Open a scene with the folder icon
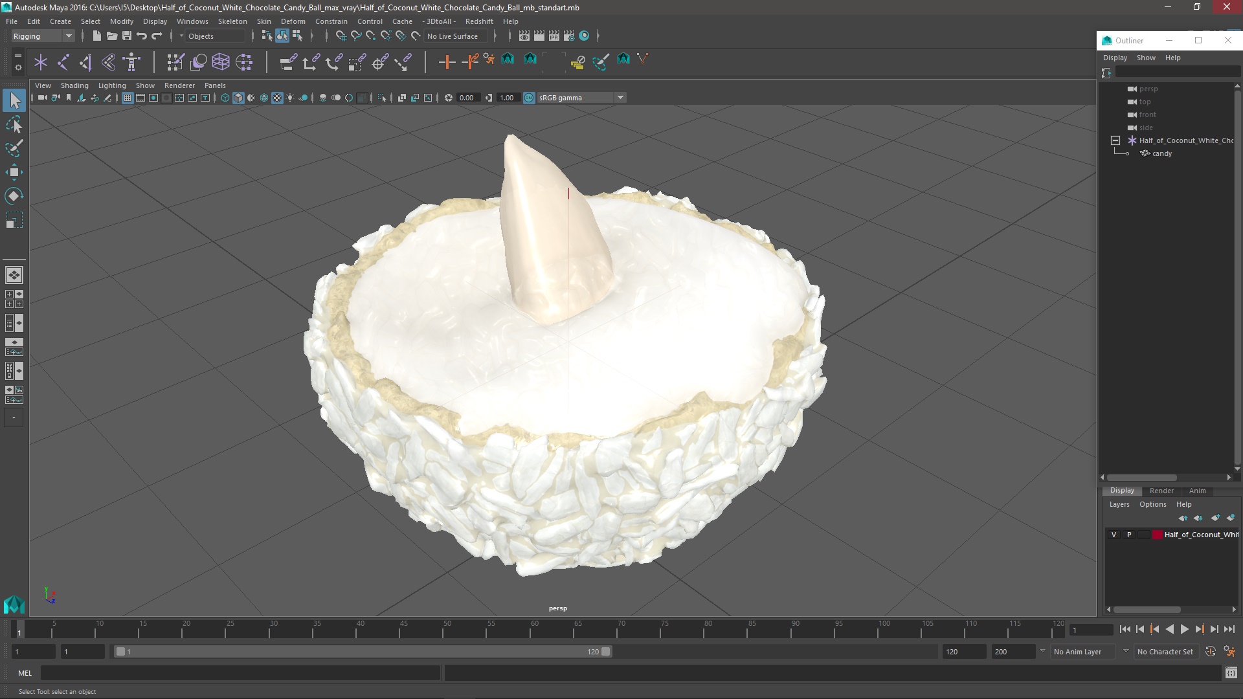Image resolution: width=1243 pixels, height=699 pixels. (111, 36)
